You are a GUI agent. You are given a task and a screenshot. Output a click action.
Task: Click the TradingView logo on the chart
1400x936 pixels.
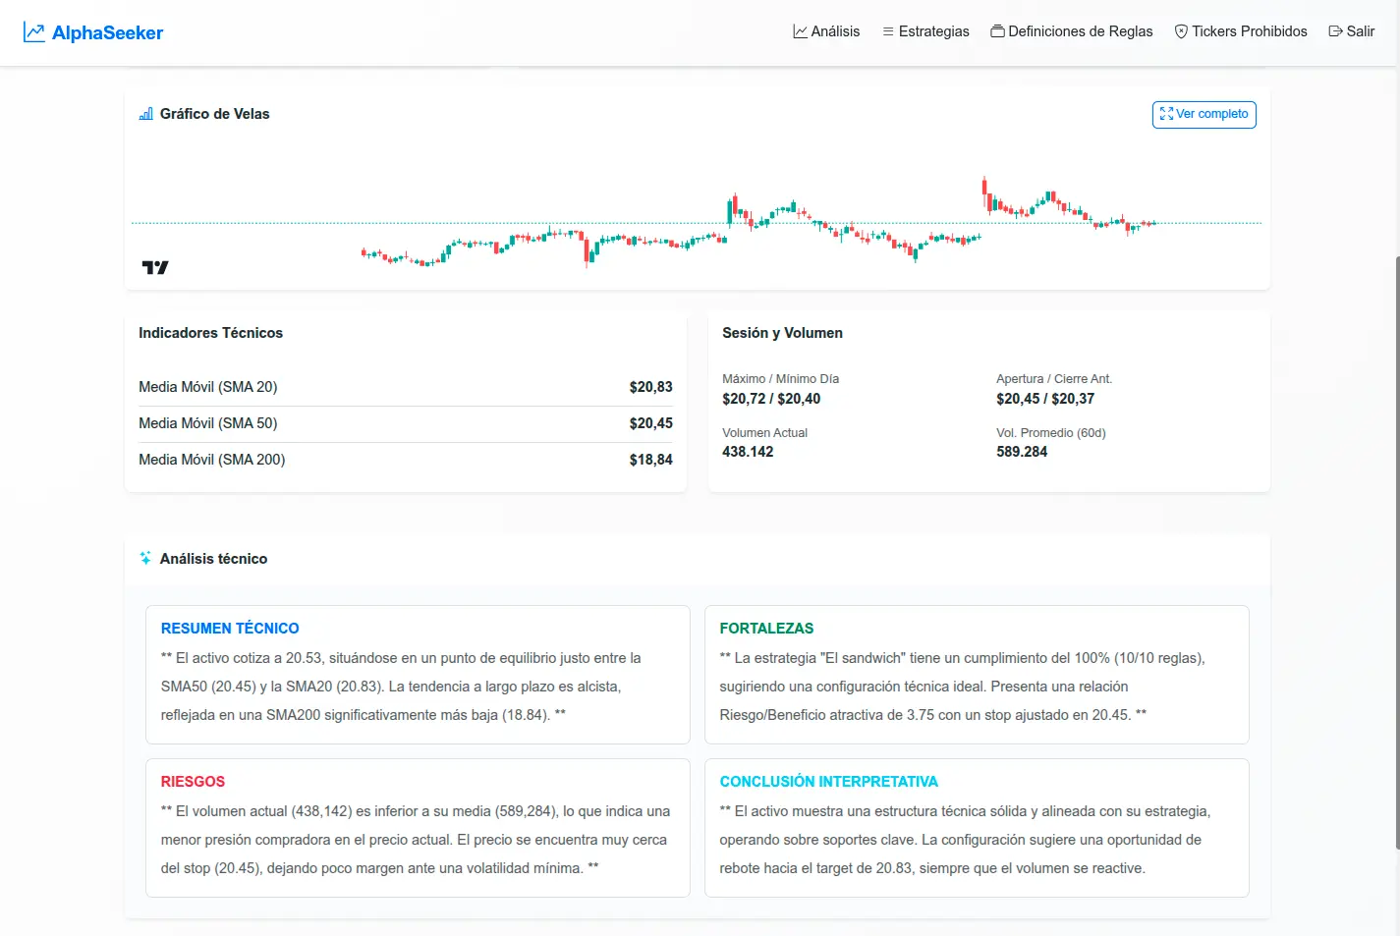(x=155, y=267)
